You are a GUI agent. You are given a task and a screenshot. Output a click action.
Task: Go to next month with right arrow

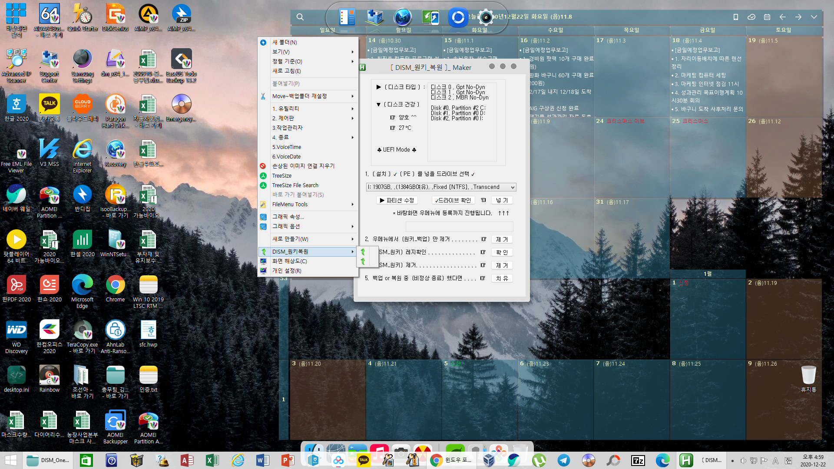point(798,17)
